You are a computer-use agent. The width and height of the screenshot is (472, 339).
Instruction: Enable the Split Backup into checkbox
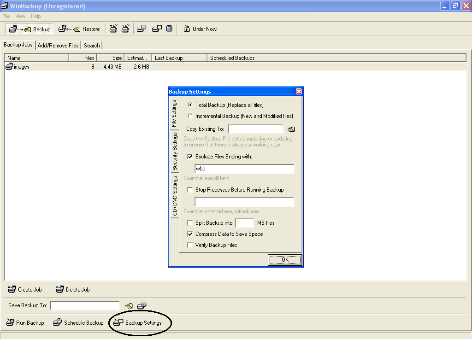(190, 223)
